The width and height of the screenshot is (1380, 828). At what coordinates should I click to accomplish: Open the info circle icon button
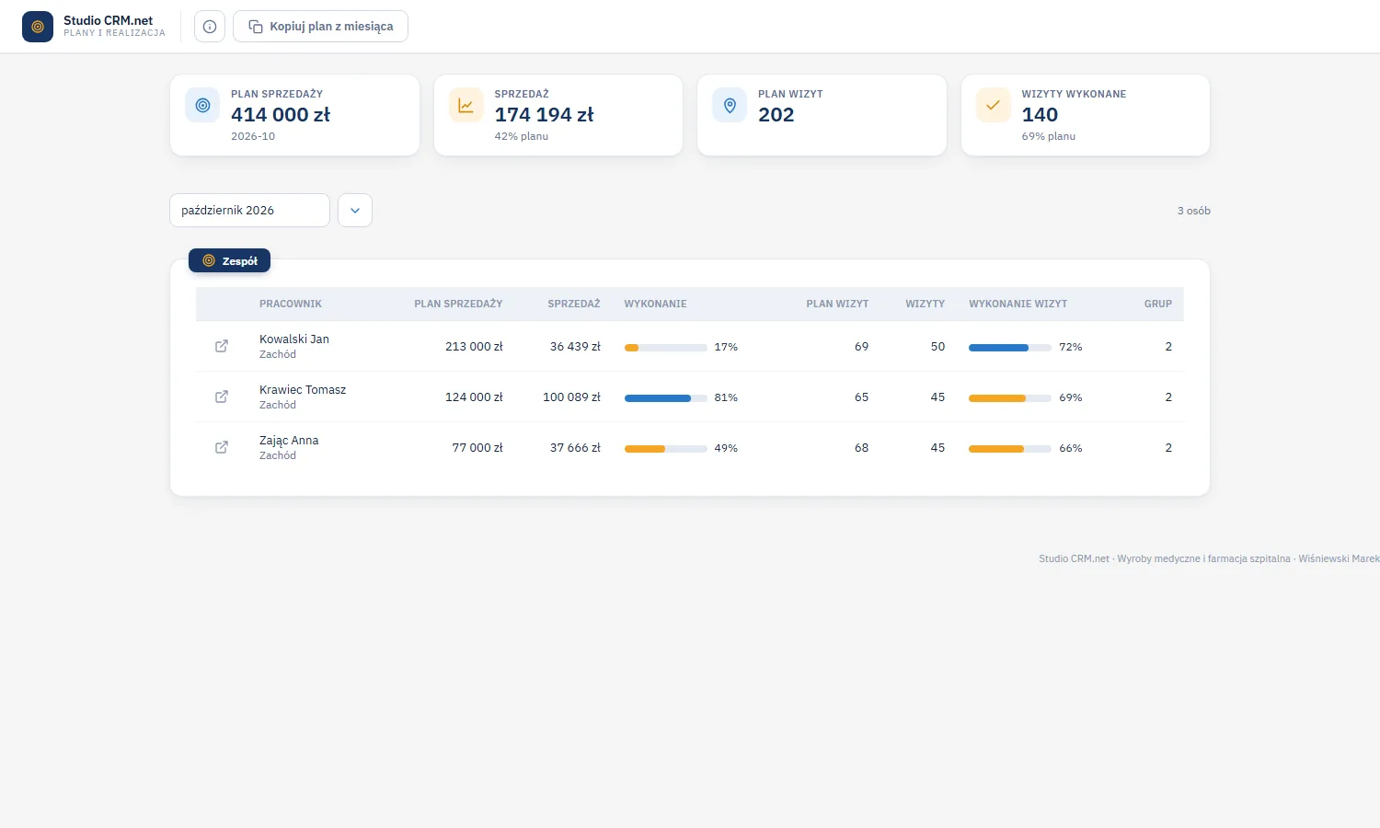tap(210, 27)
